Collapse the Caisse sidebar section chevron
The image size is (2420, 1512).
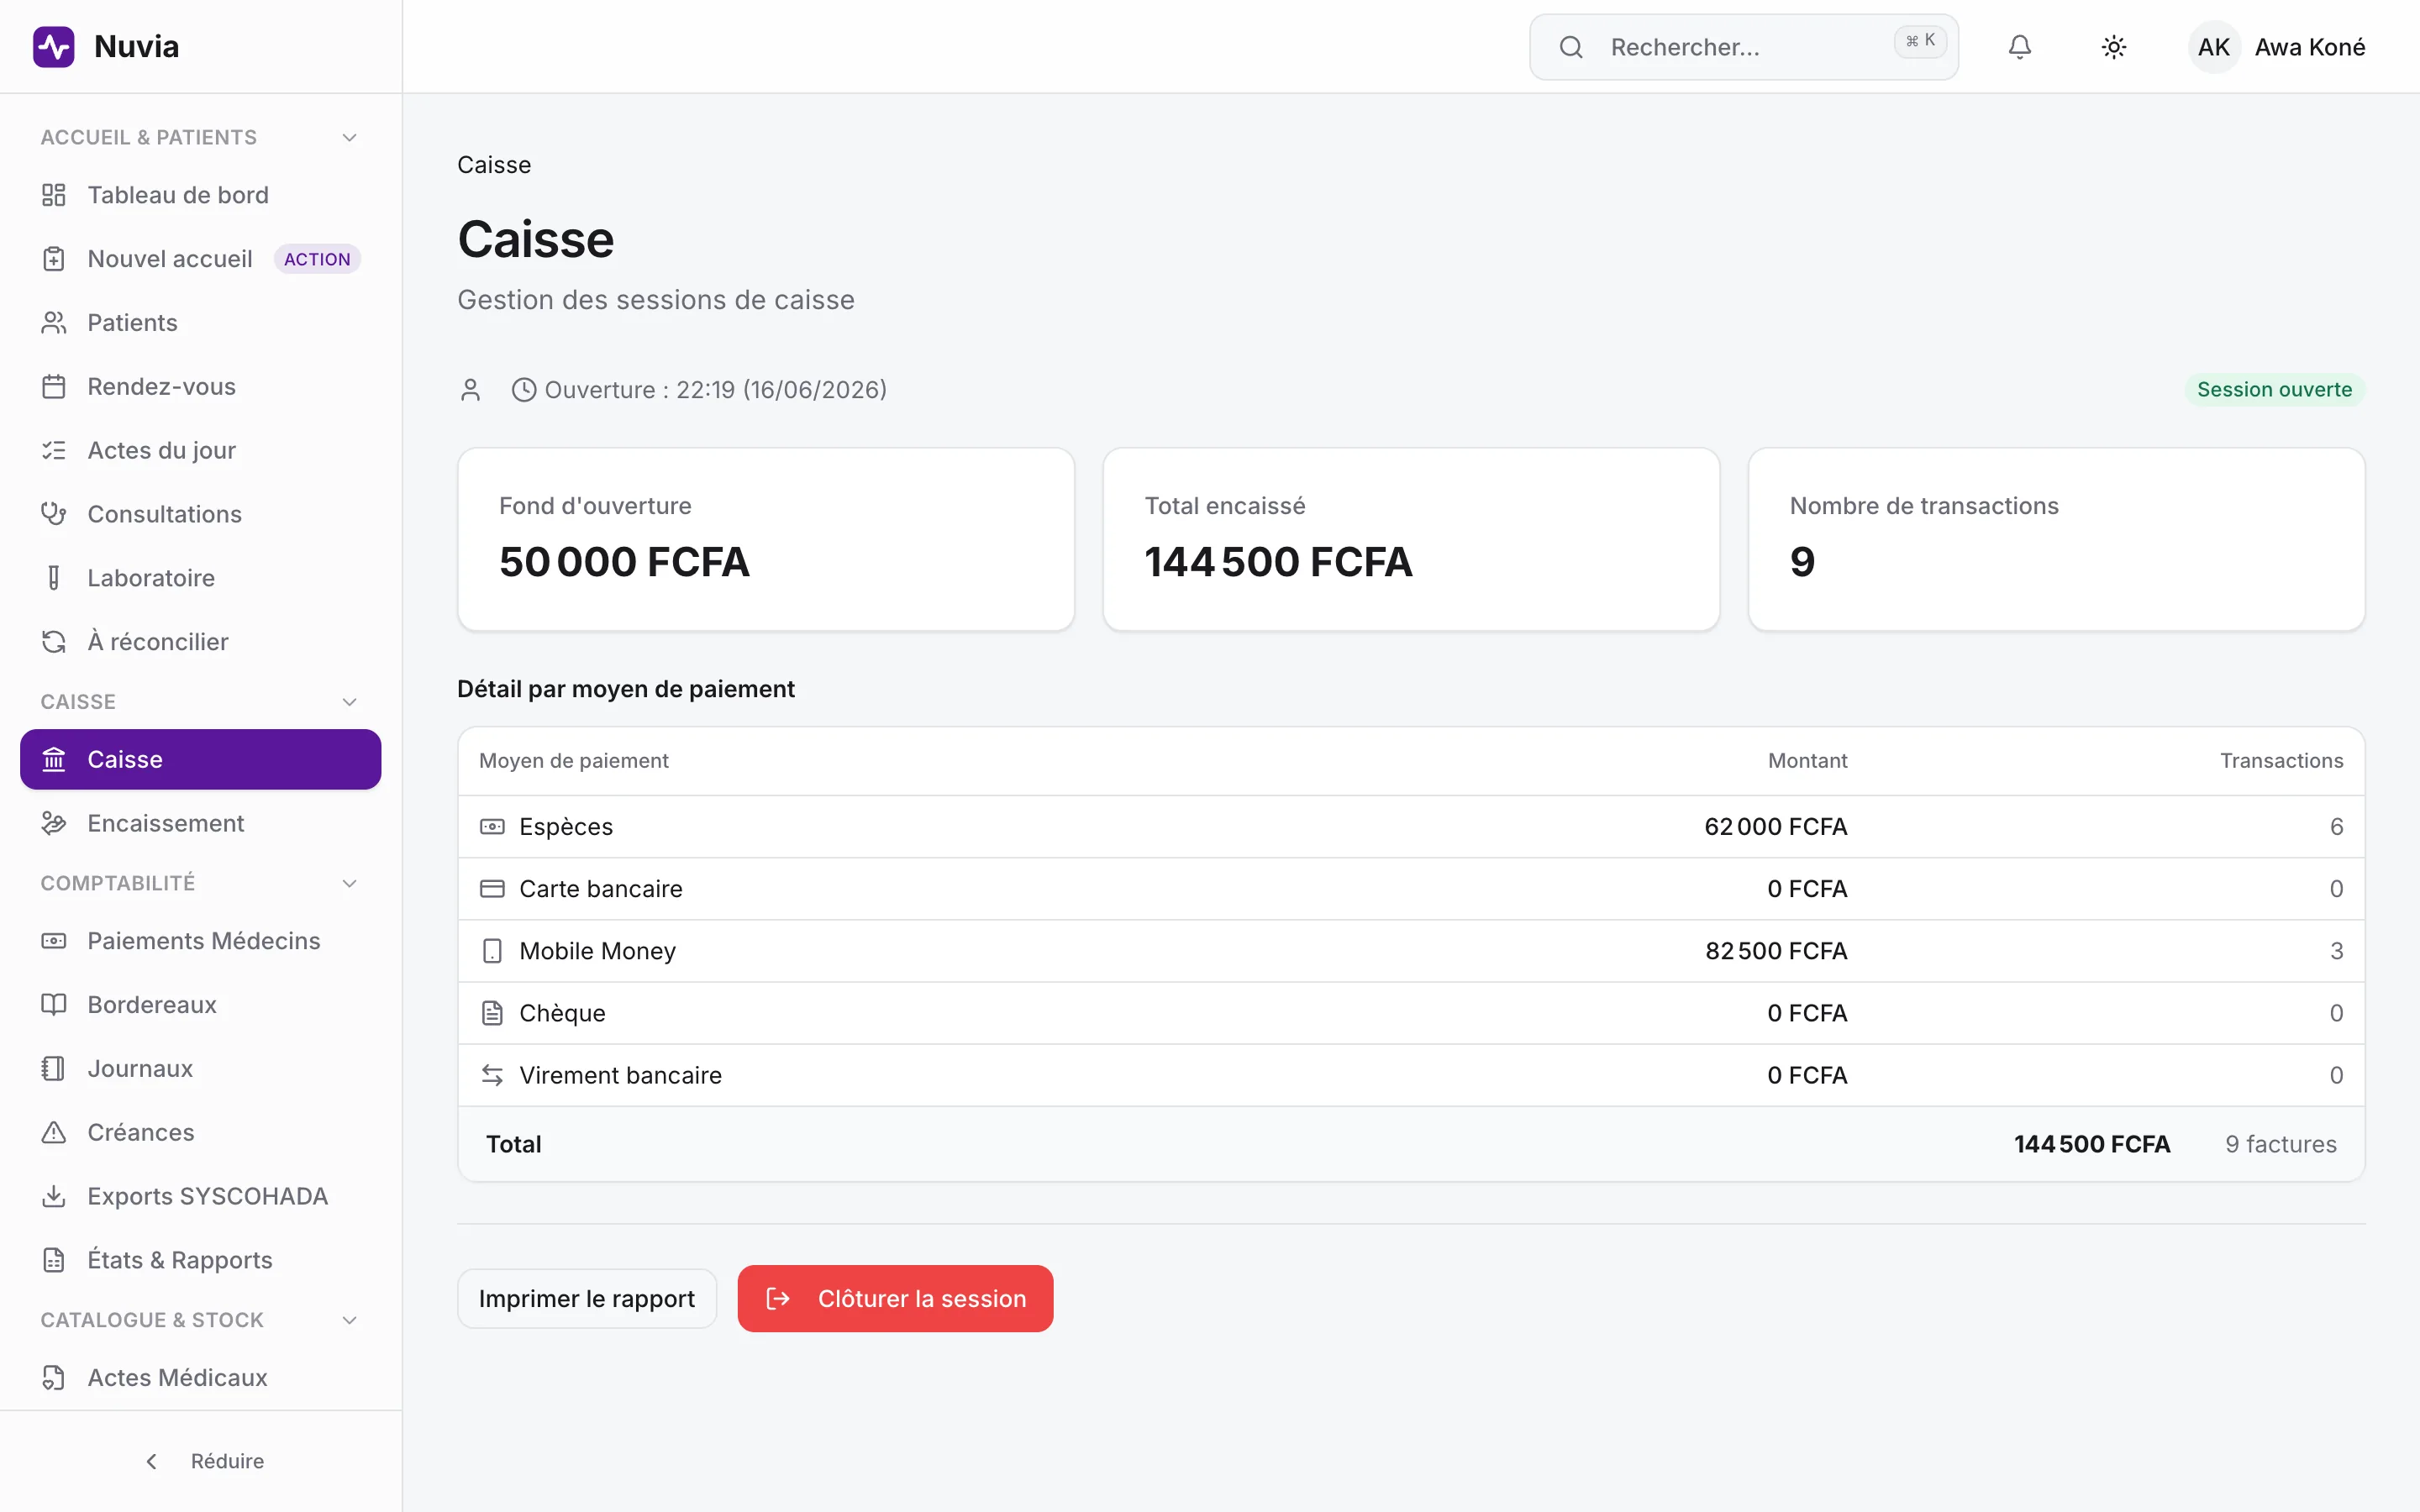click(x=349, y=702)
